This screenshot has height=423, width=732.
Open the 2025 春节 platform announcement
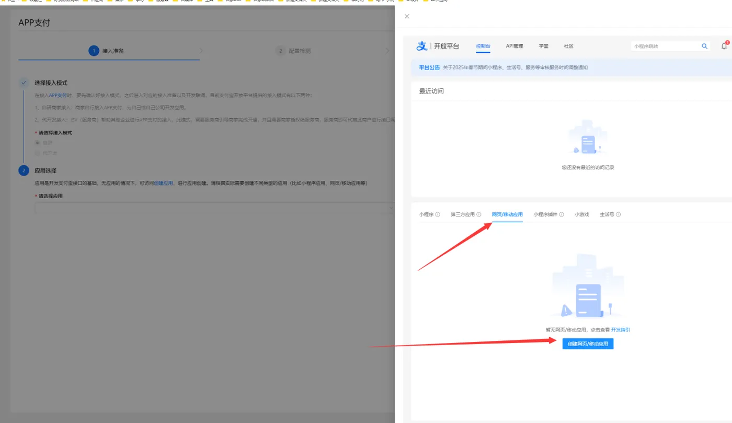pos(515,67)
